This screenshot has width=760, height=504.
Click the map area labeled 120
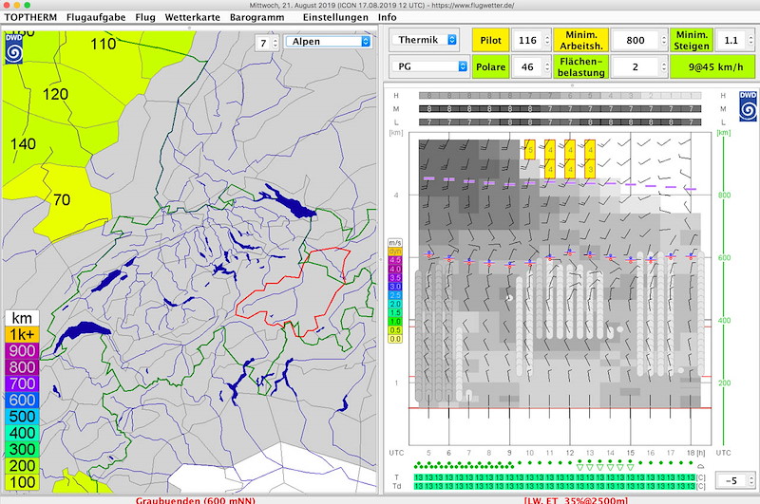pyautogui.click(x=55, y=94)
